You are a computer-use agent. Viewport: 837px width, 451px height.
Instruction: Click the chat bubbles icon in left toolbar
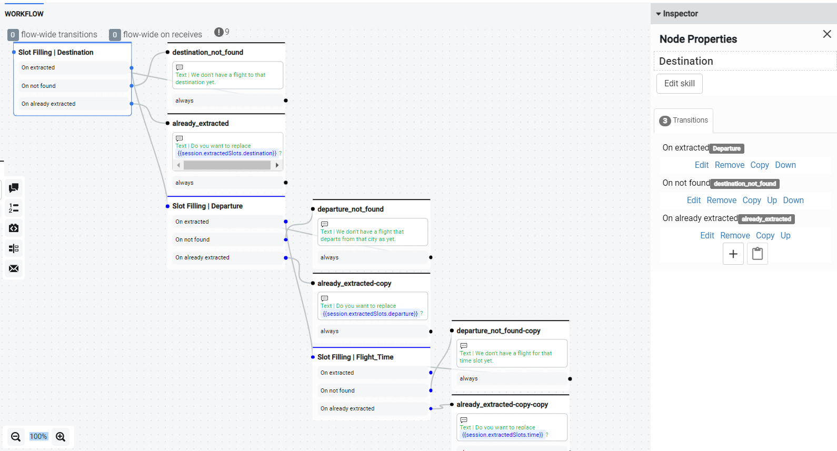click(14, 188)
